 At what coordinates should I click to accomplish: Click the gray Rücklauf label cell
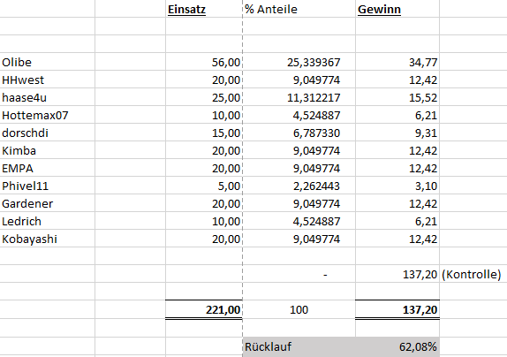pos(299,346)
